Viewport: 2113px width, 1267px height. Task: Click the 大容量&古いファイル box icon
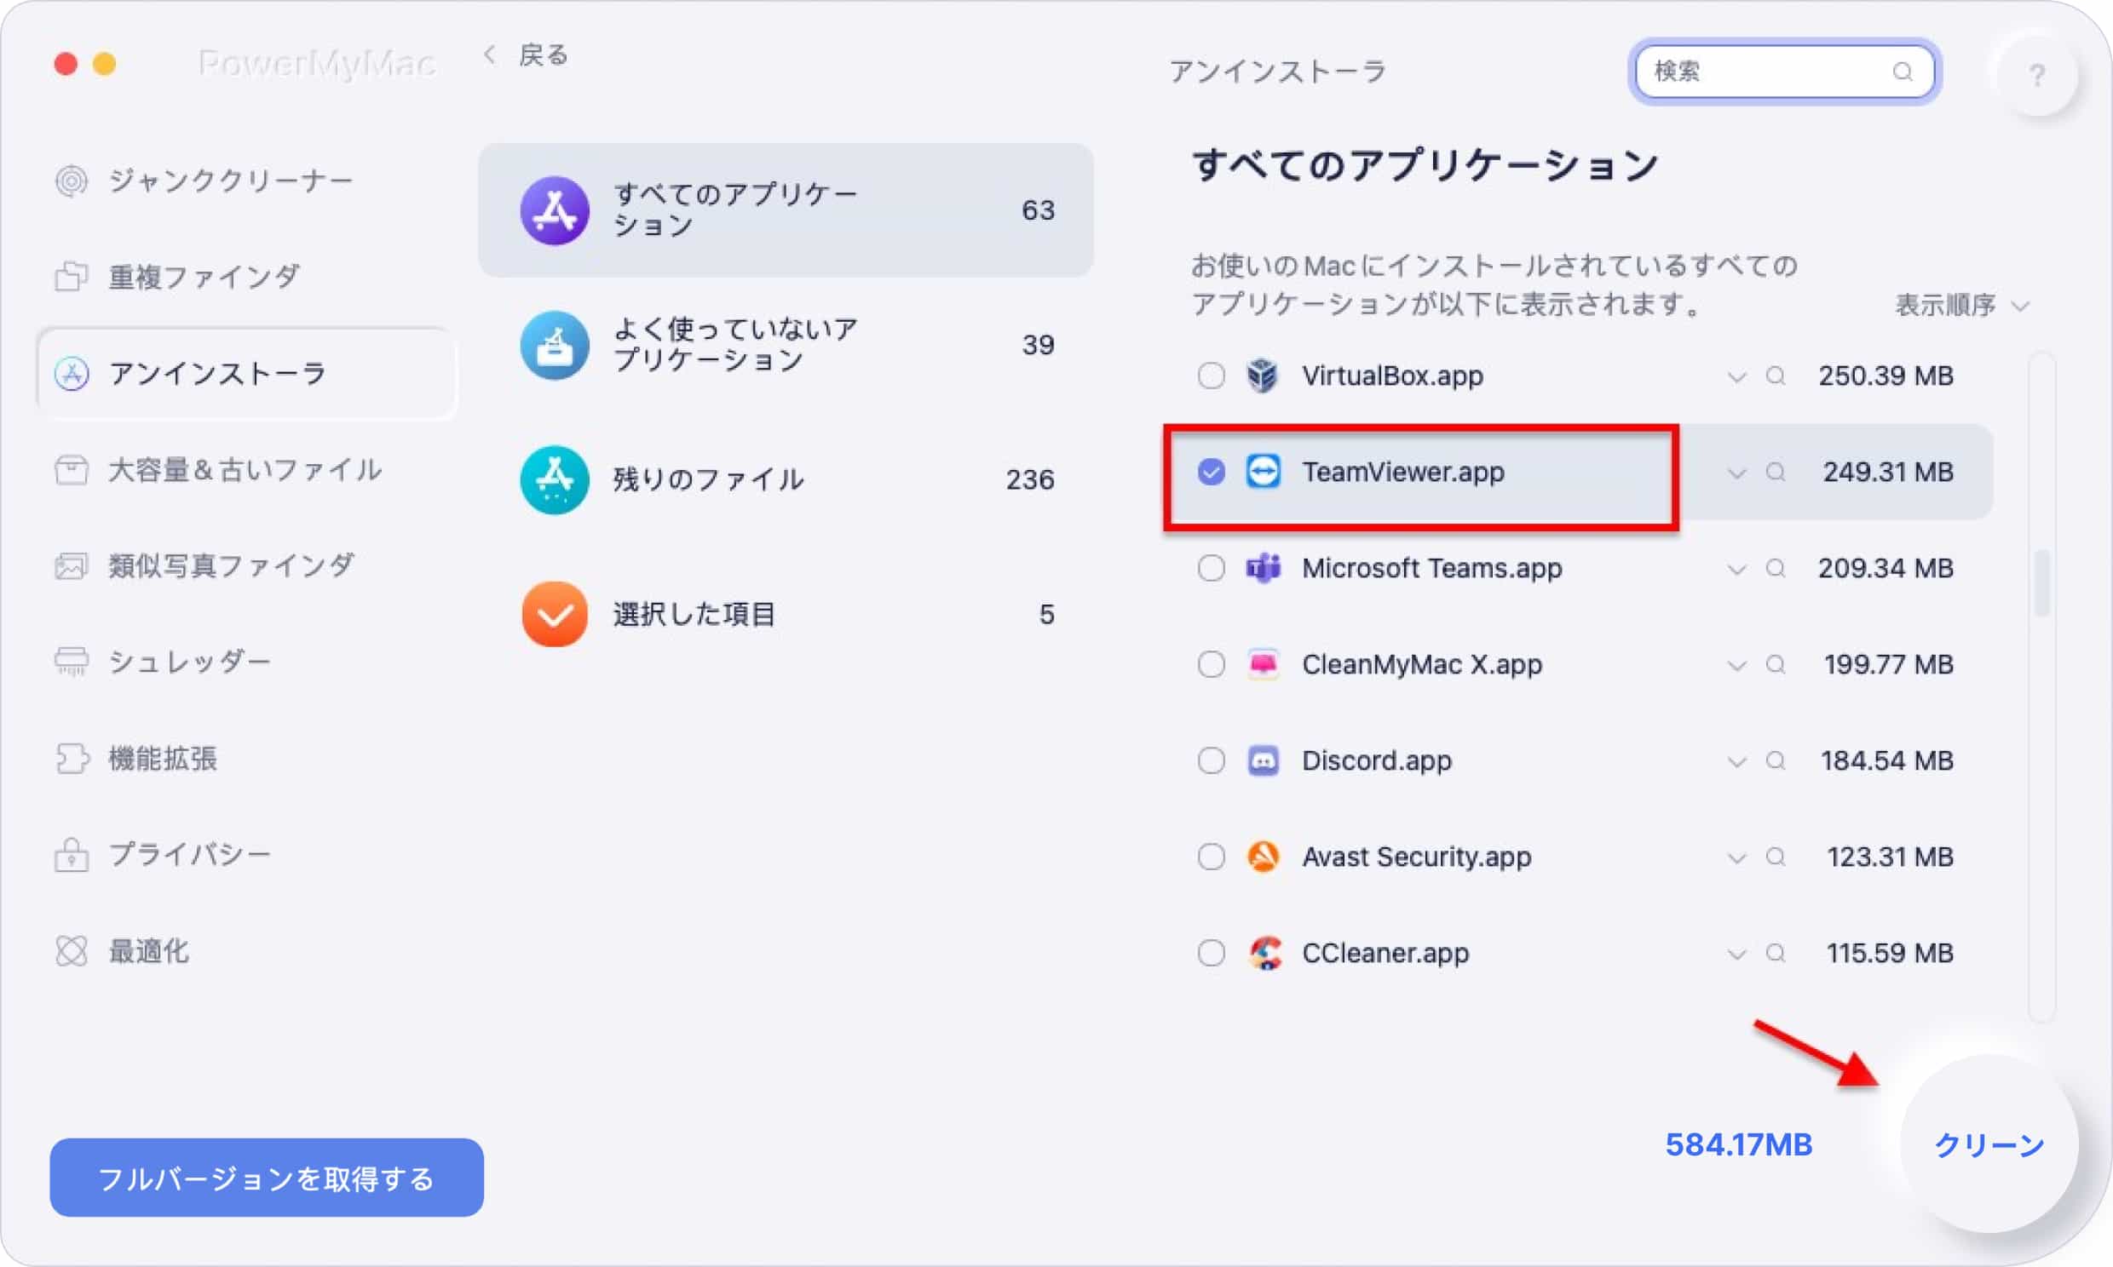(x=72, y=469)
